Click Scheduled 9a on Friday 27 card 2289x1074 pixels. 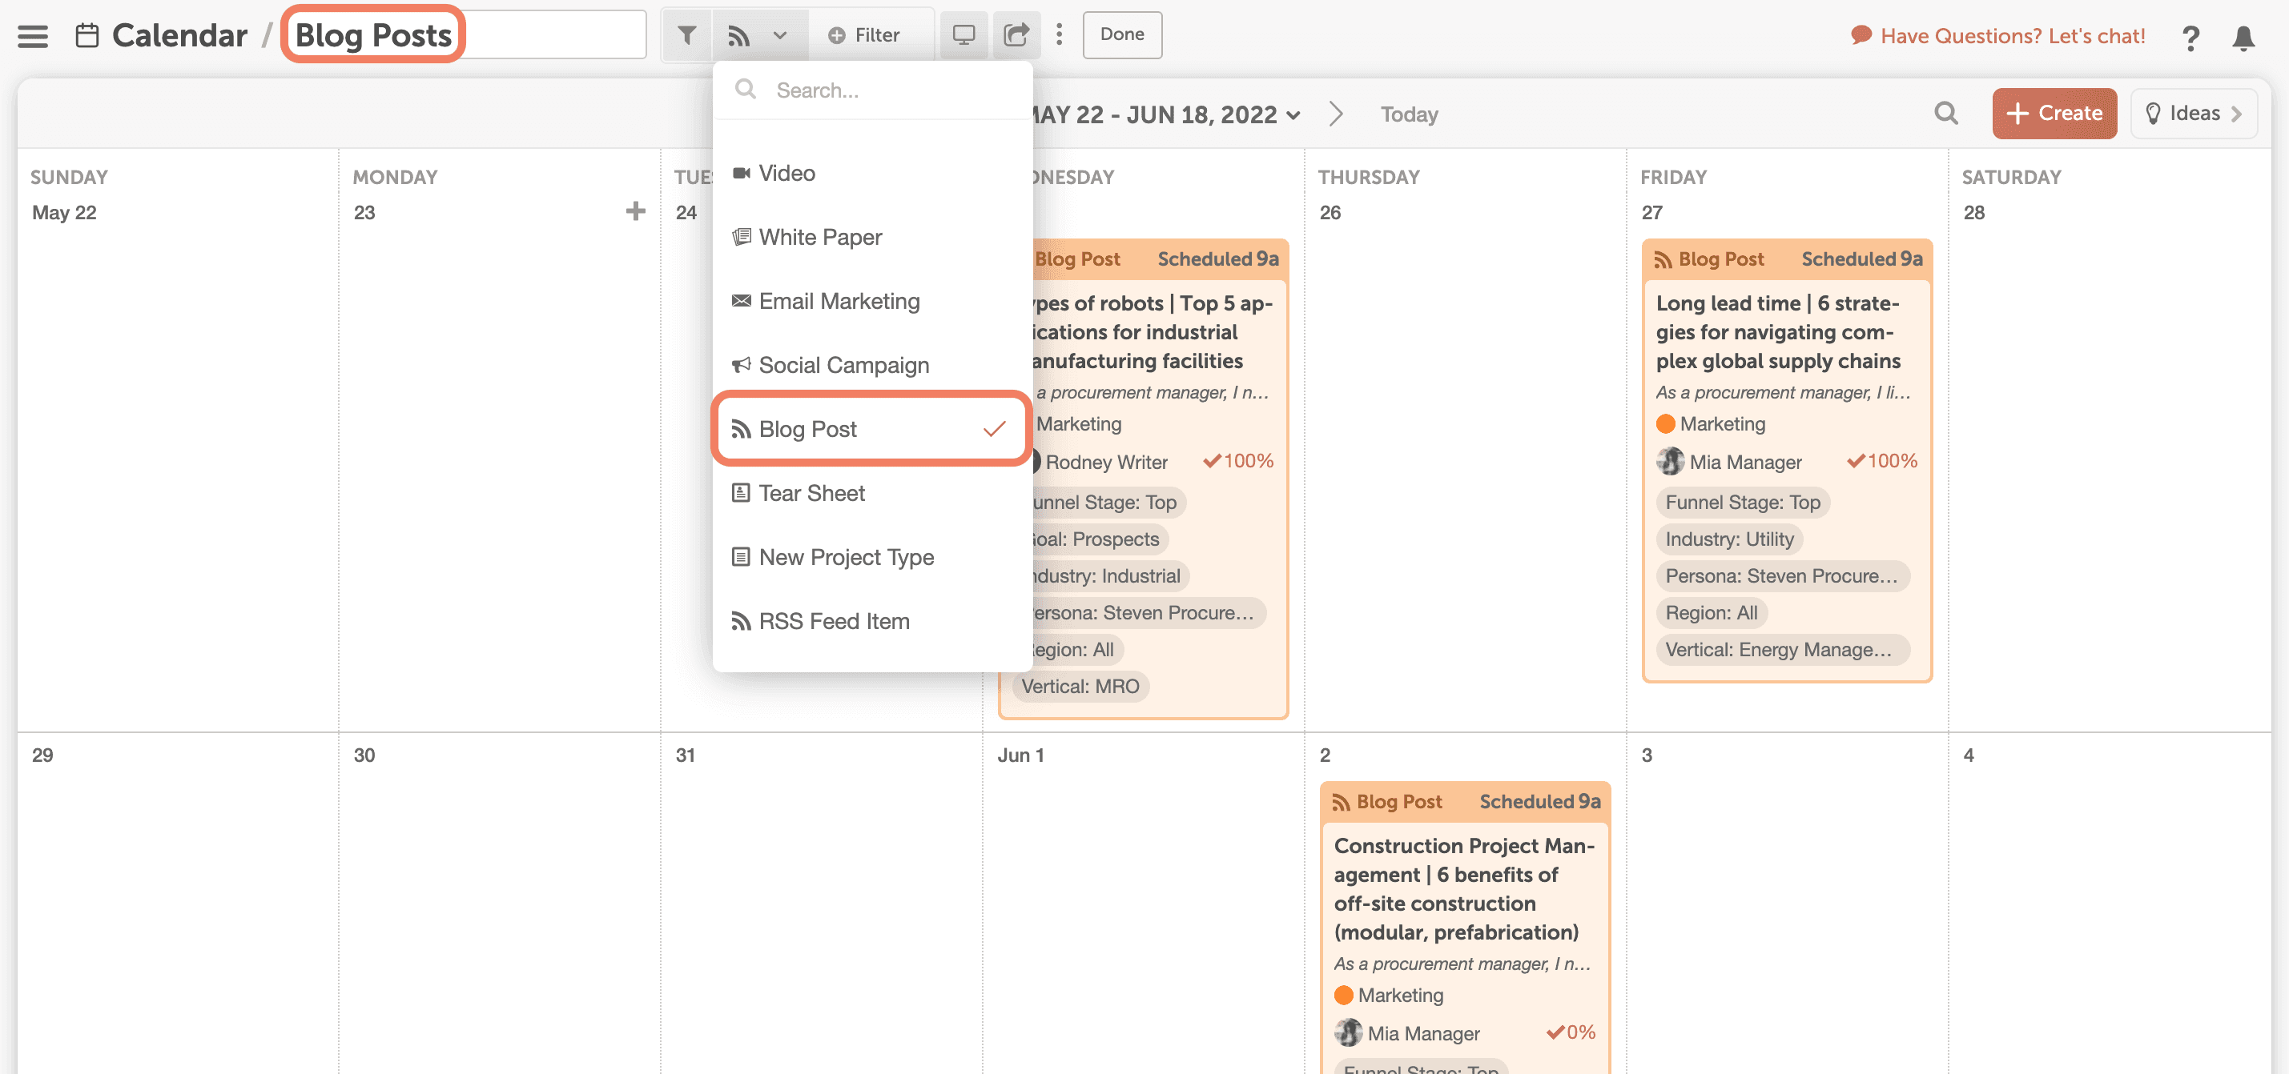(1861, 259)
